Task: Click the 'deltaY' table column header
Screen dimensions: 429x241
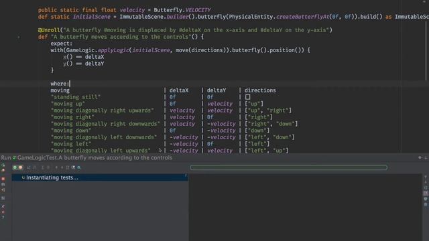Action: tap(217, 90)
